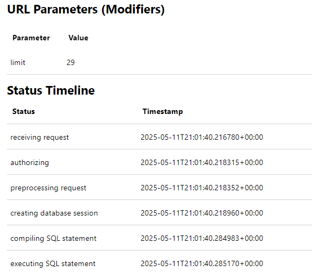Select the executing SQL timestamp ending 285170
312x272 pixels.
pos(202,263)
